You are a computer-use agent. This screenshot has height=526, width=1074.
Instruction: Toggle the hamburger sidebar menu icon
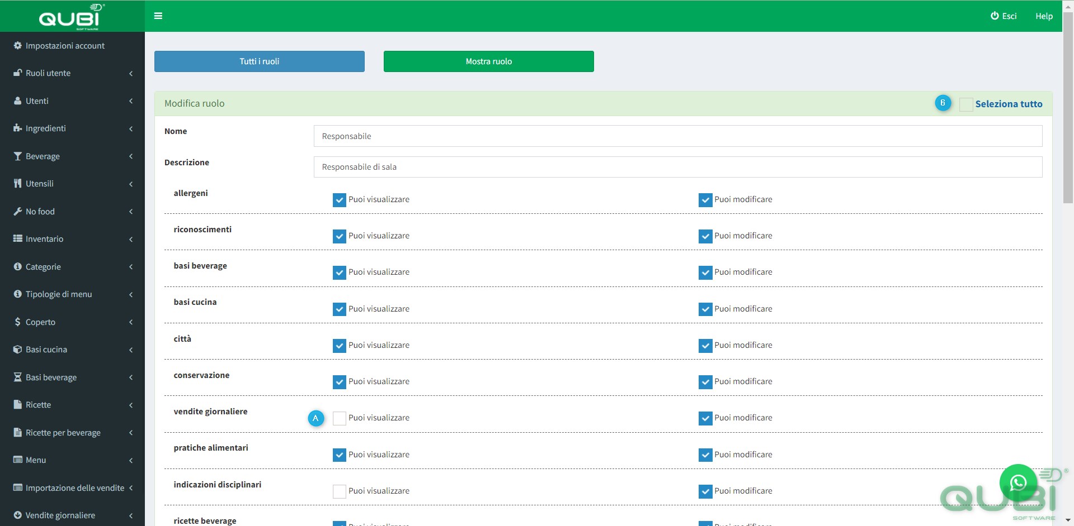[158, 16]
